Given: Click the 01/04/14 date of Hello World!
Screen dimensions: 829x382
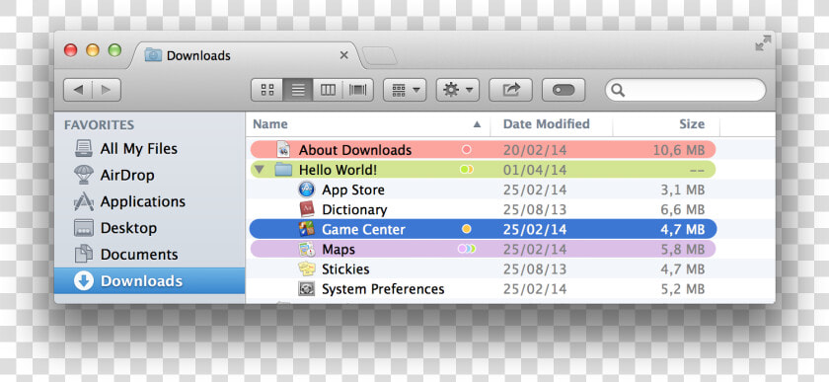Looking at the screenshot, I should pos(535,170).
